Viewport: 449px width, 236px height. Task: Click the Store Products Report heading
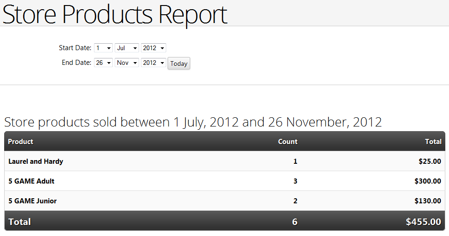point(115,14)
